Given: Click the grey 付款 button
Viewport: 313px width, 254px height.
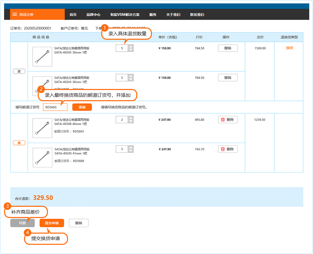Looking at the screenshot, I should click(22, 223).
